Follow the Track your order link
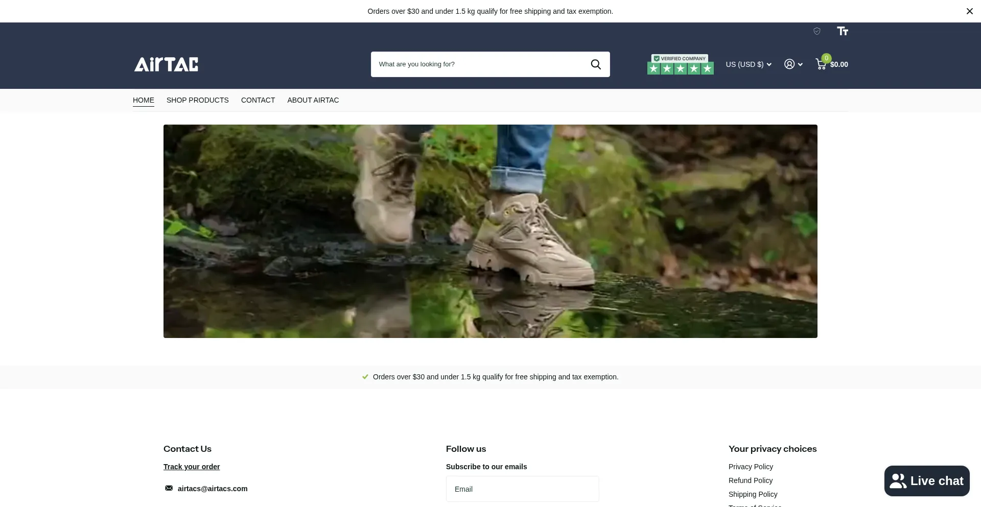Viewport: 981px width, 507px height. pos(192,467)
